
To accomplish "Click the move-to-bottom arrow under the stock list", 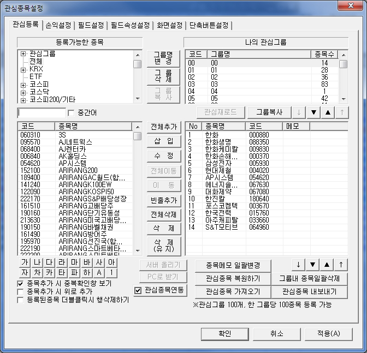I will (x=299, y=265).
